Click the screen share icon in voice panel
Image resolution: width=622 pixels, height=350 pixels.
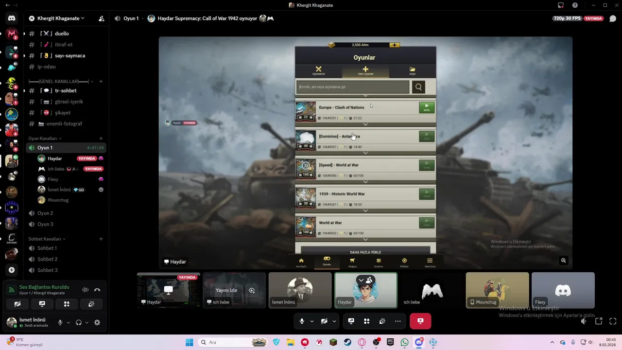click(x=42, y=304)
